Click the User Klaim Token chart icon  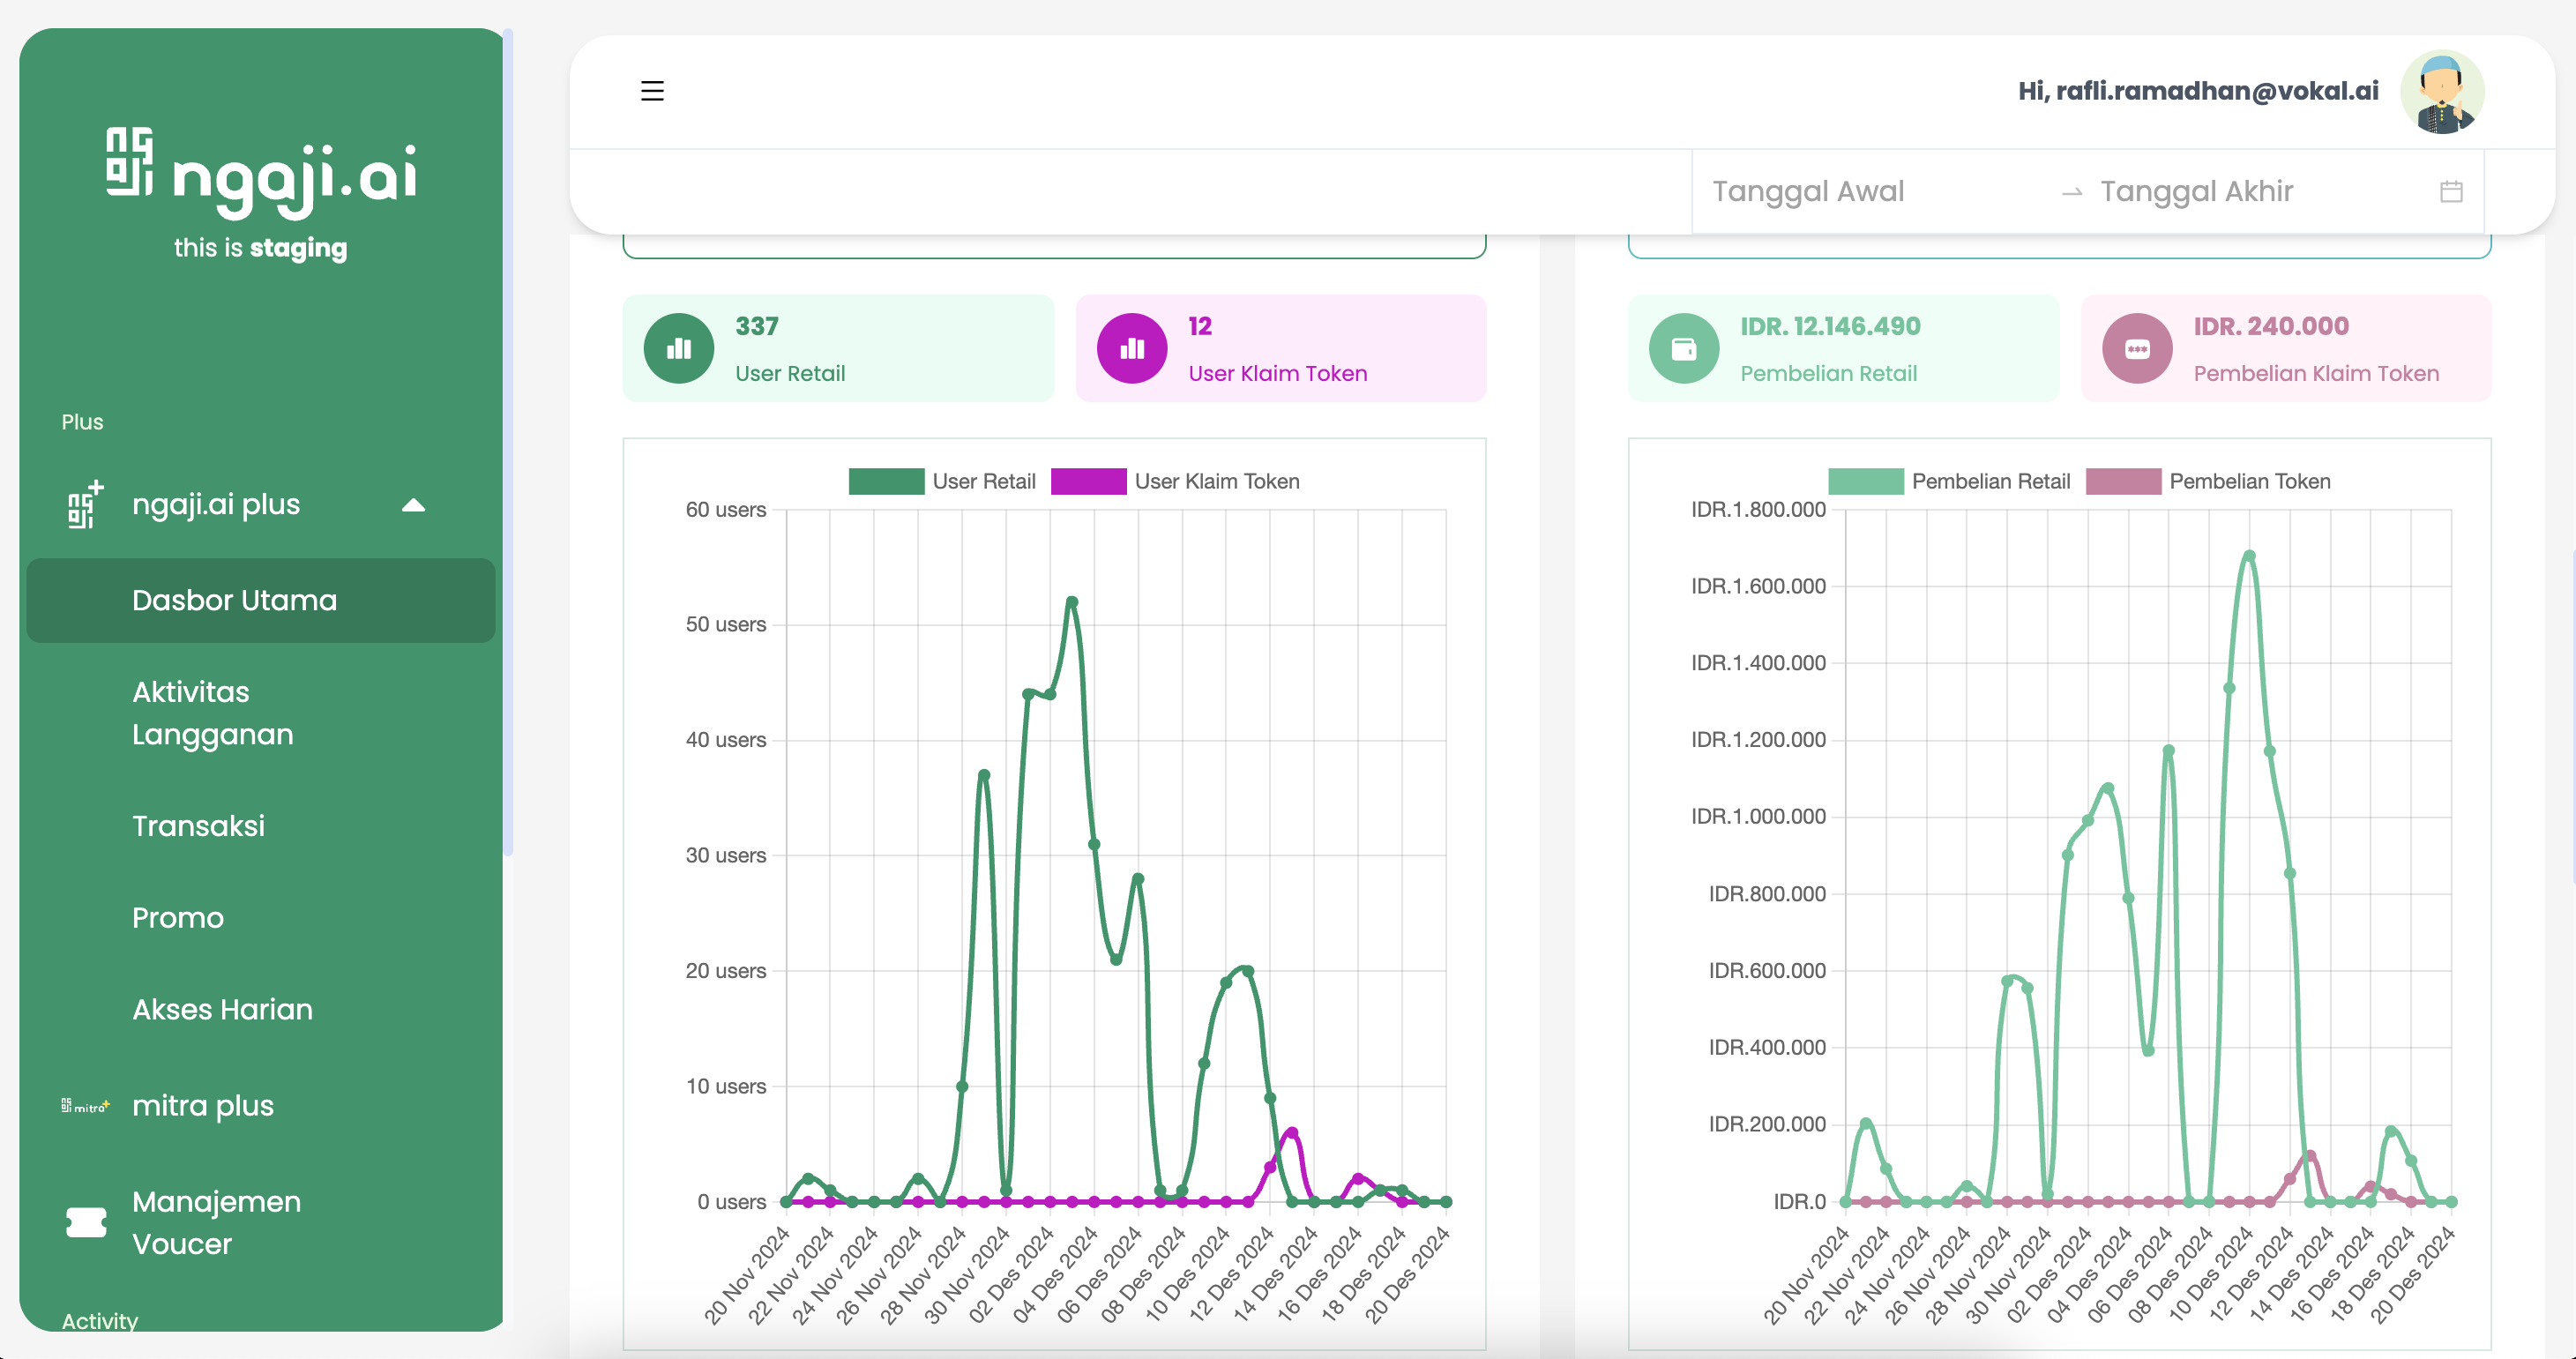[x=1132, y=348]
